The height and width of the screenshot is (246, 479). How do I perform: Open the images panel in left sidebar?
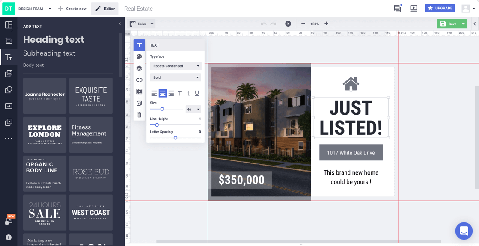click(9, 73)
